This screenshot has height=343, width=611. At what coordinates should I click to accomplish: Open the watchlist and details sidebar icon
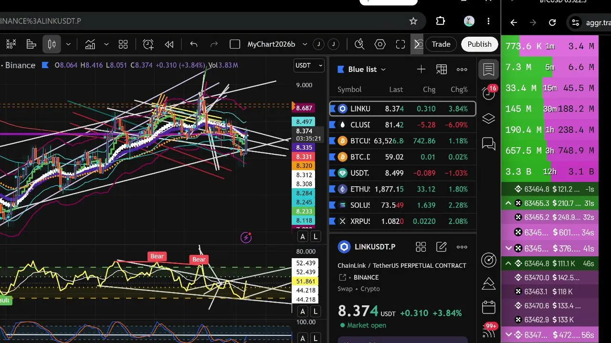489,70
